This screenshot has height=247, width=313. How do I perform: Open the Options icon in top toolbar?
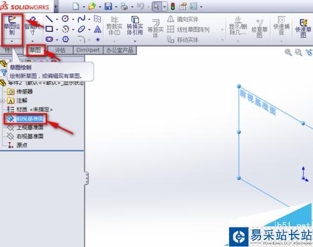193,6
